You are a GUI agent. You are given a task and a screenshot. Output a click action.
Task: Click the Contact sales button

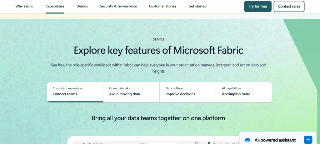pos(289,6)
